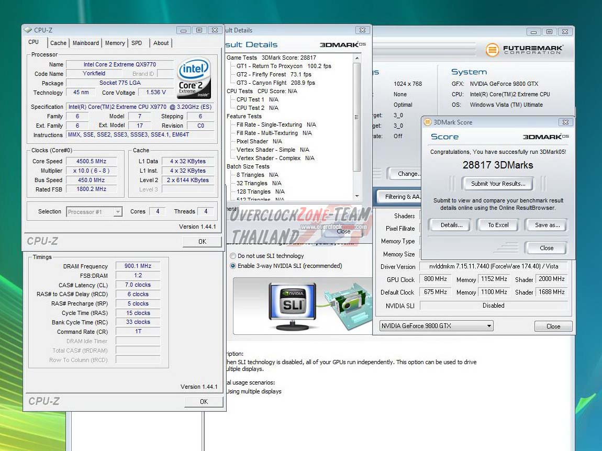Click the DRAM Frequency 900.1 MHz field

pos(138,266)
